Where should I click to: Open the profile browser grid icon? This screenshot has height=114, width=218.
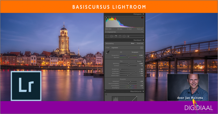point(142,48)
